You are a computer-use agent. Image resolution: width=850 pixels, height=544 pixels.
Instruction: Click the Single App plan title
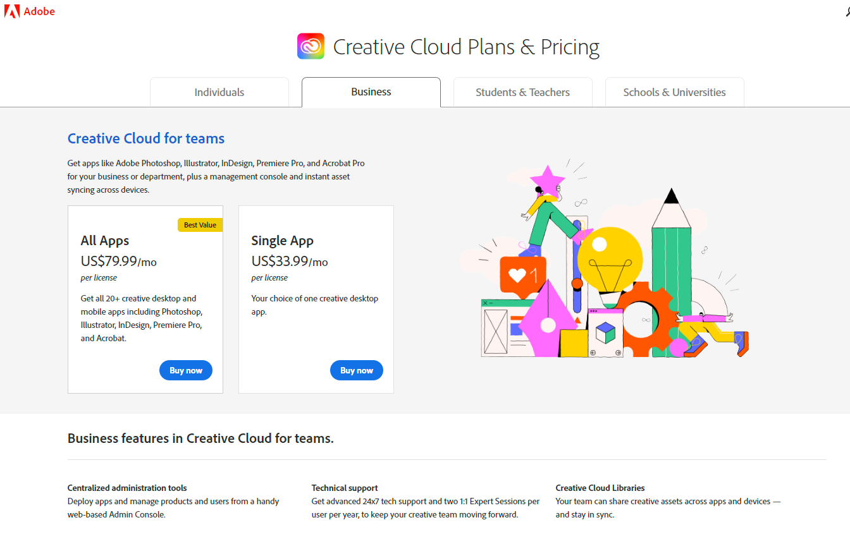click(282, 241)
